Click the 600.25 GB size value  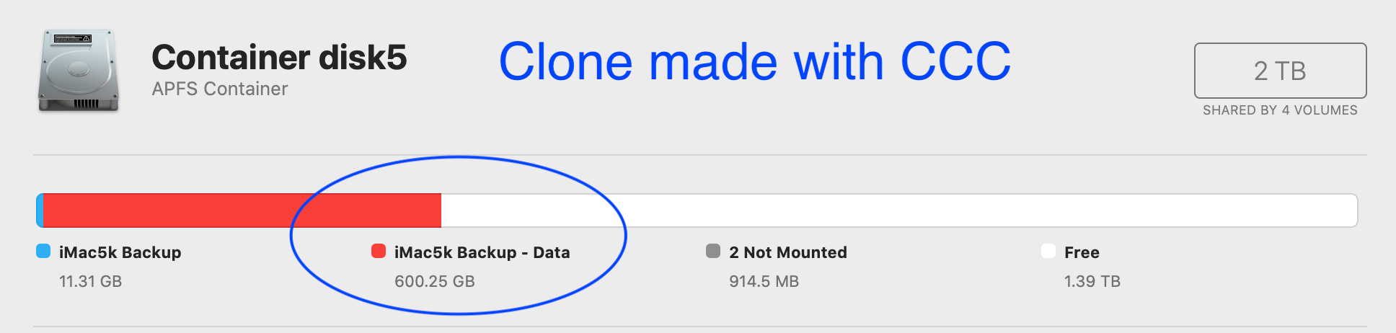(435, 281)
